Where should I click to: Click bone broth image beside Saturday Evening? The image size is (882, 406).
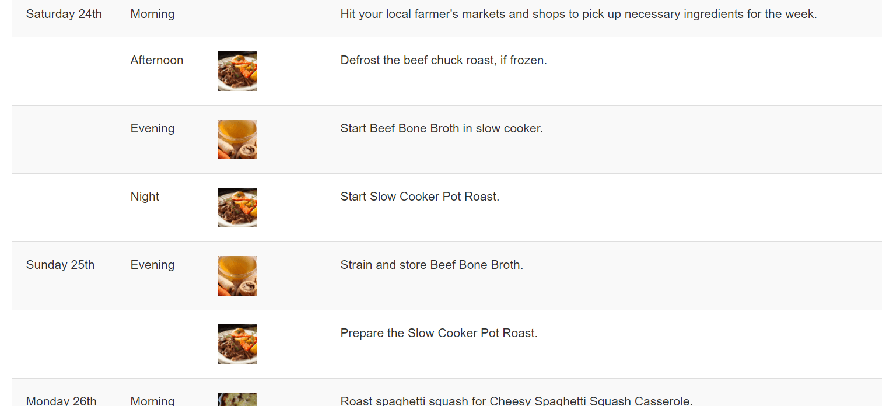pos(237,139)
